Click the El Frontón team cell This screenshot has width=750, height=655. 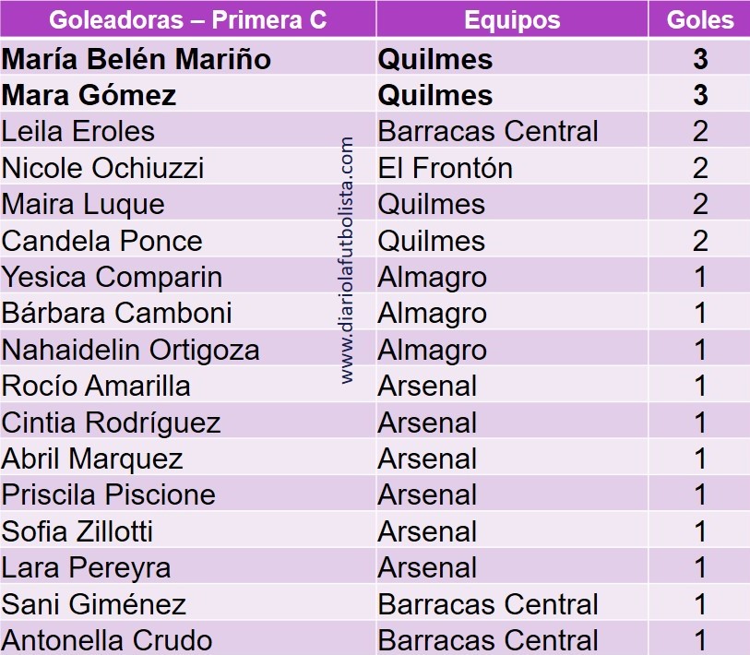point(445,168)
